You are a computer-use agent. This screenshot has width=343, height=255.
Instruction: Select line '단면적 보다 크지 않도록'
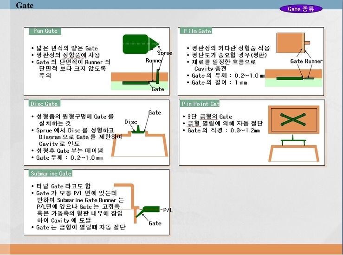click(x=72, y=68)
